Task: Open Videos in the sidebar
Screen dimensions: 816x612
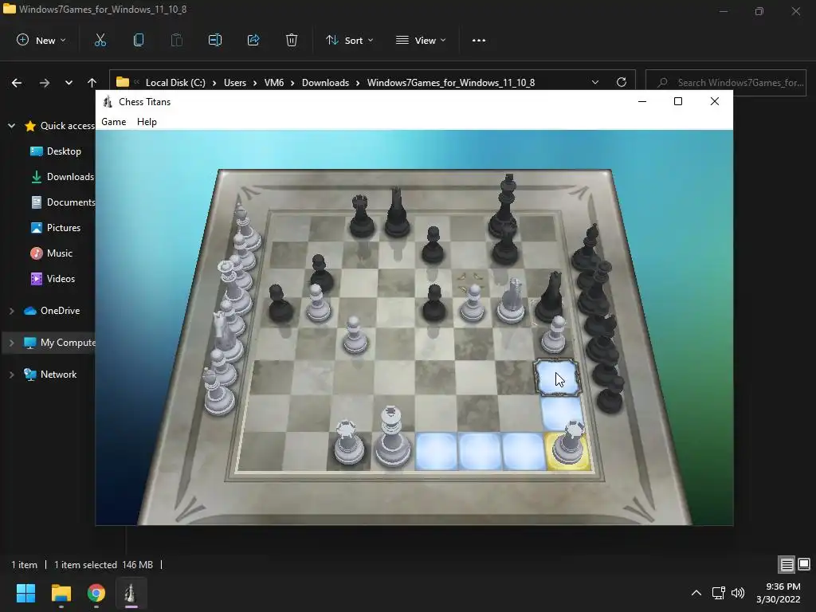Action: tap(53, 278)
